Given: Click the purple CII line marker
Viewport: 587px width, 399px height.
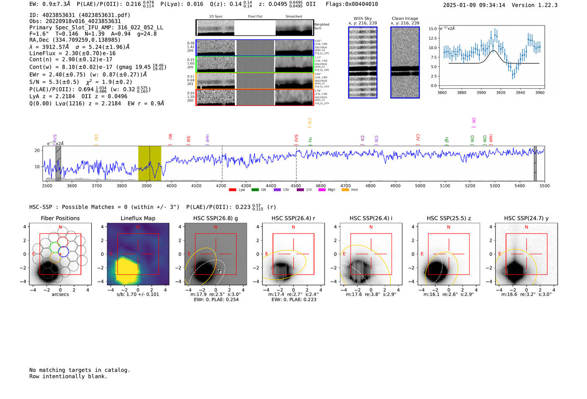Looking at the screenshot, I should pos(362,140).
